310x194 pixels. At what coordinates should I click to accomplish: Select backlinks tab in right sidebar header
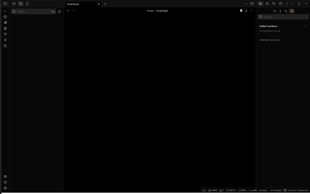click(261, 4)
